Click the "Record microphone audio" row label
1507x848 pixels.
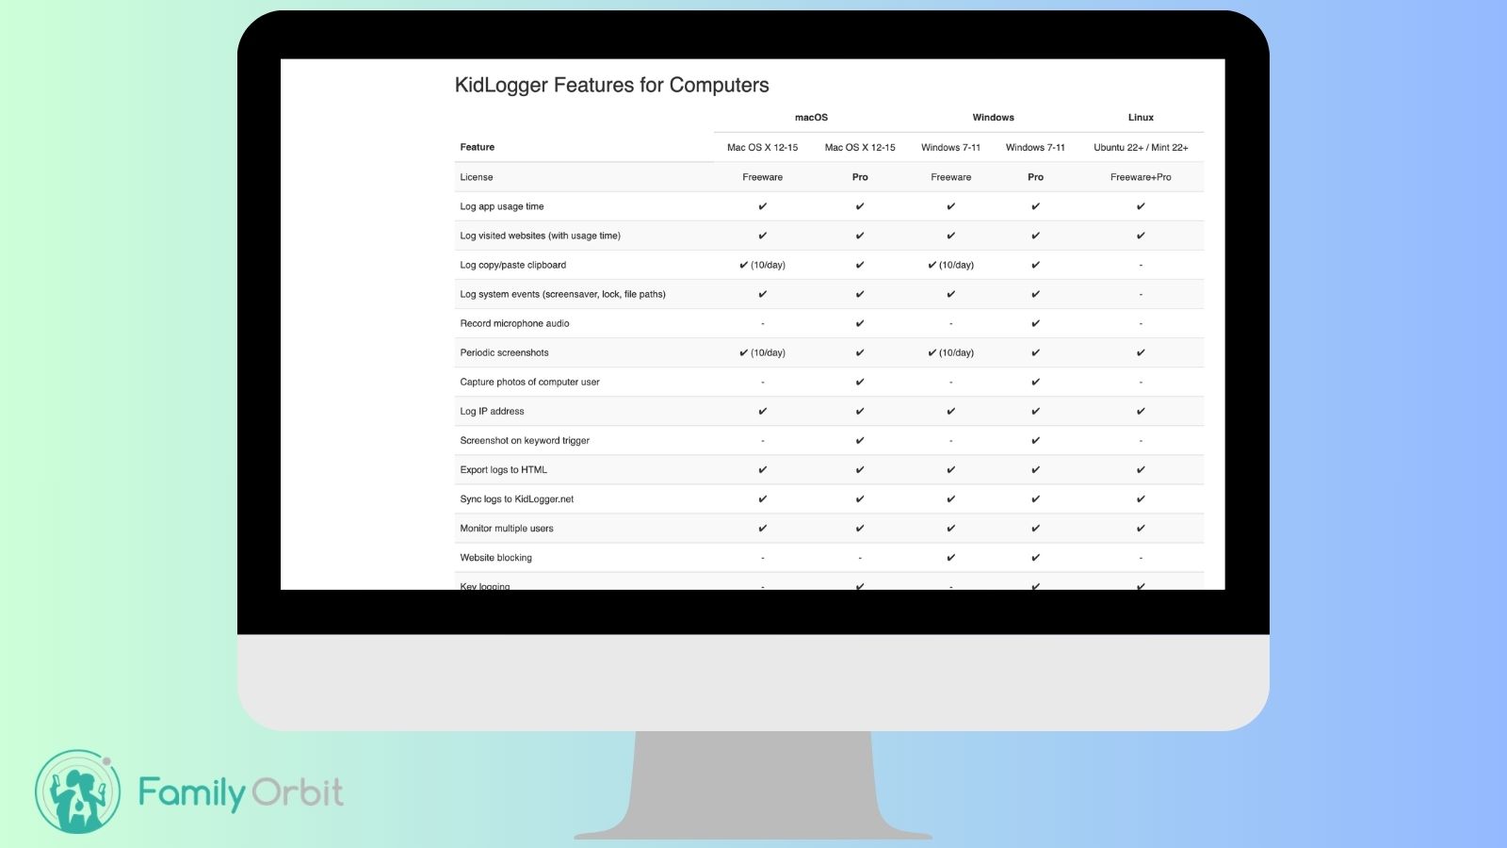[514, 323]
